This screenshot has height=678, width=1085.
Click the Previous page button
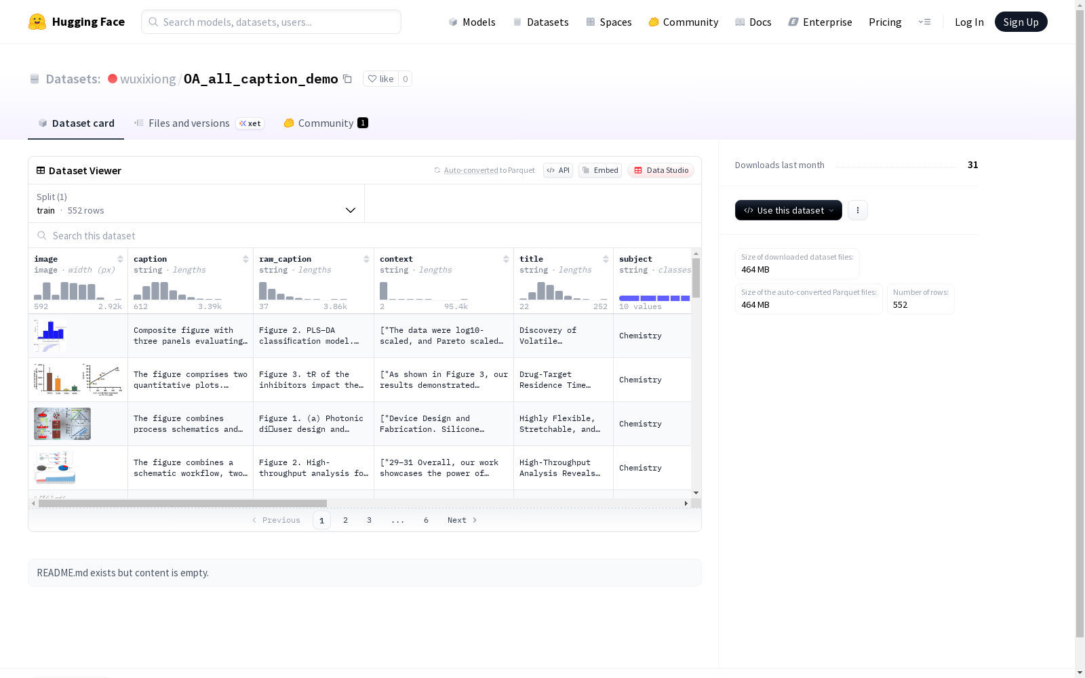276,520
